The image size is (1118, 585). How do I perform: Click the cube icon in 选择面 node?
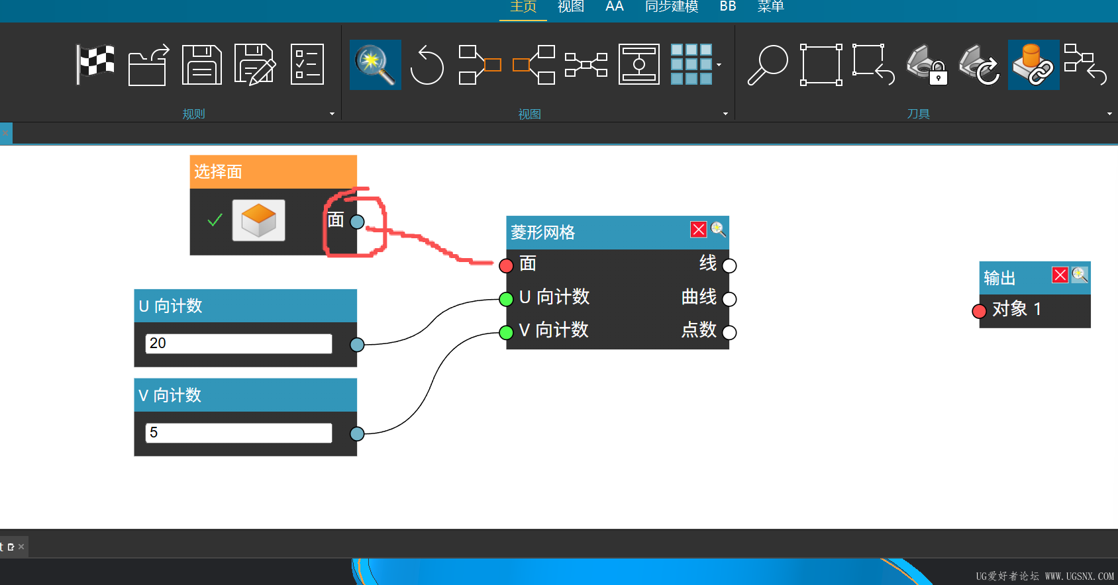(258, 220)
